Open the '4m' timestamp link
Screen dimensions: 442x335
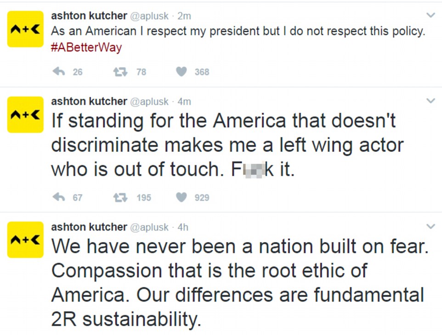pos(184,101)
